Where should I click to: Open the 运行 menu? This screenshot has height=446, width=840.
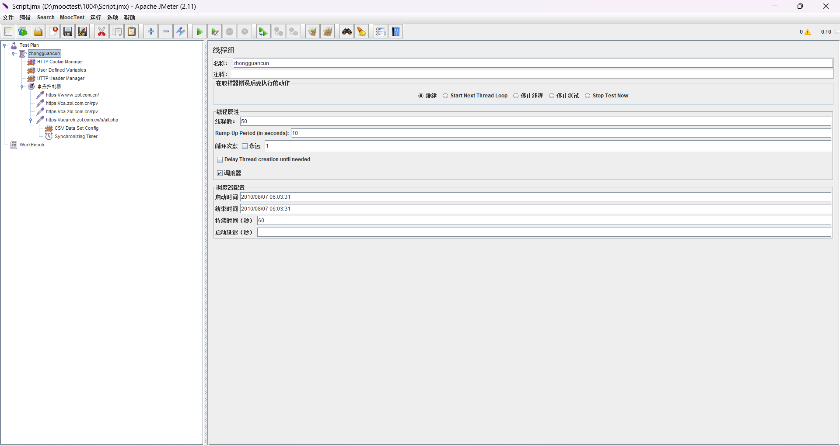click(95, 17)
